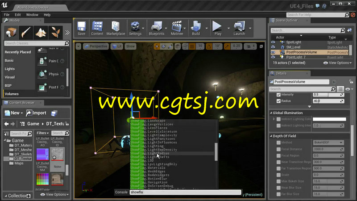Select the DT_Meshes folder in tree

pyautogui.click(x=21, y=150)
